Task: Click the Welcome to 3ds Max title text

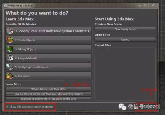Action: [21, 5]
